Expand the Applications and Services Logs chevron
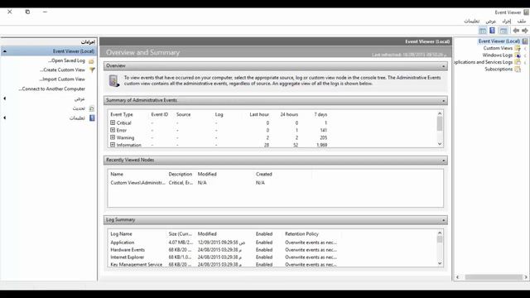 pos(525,63)
